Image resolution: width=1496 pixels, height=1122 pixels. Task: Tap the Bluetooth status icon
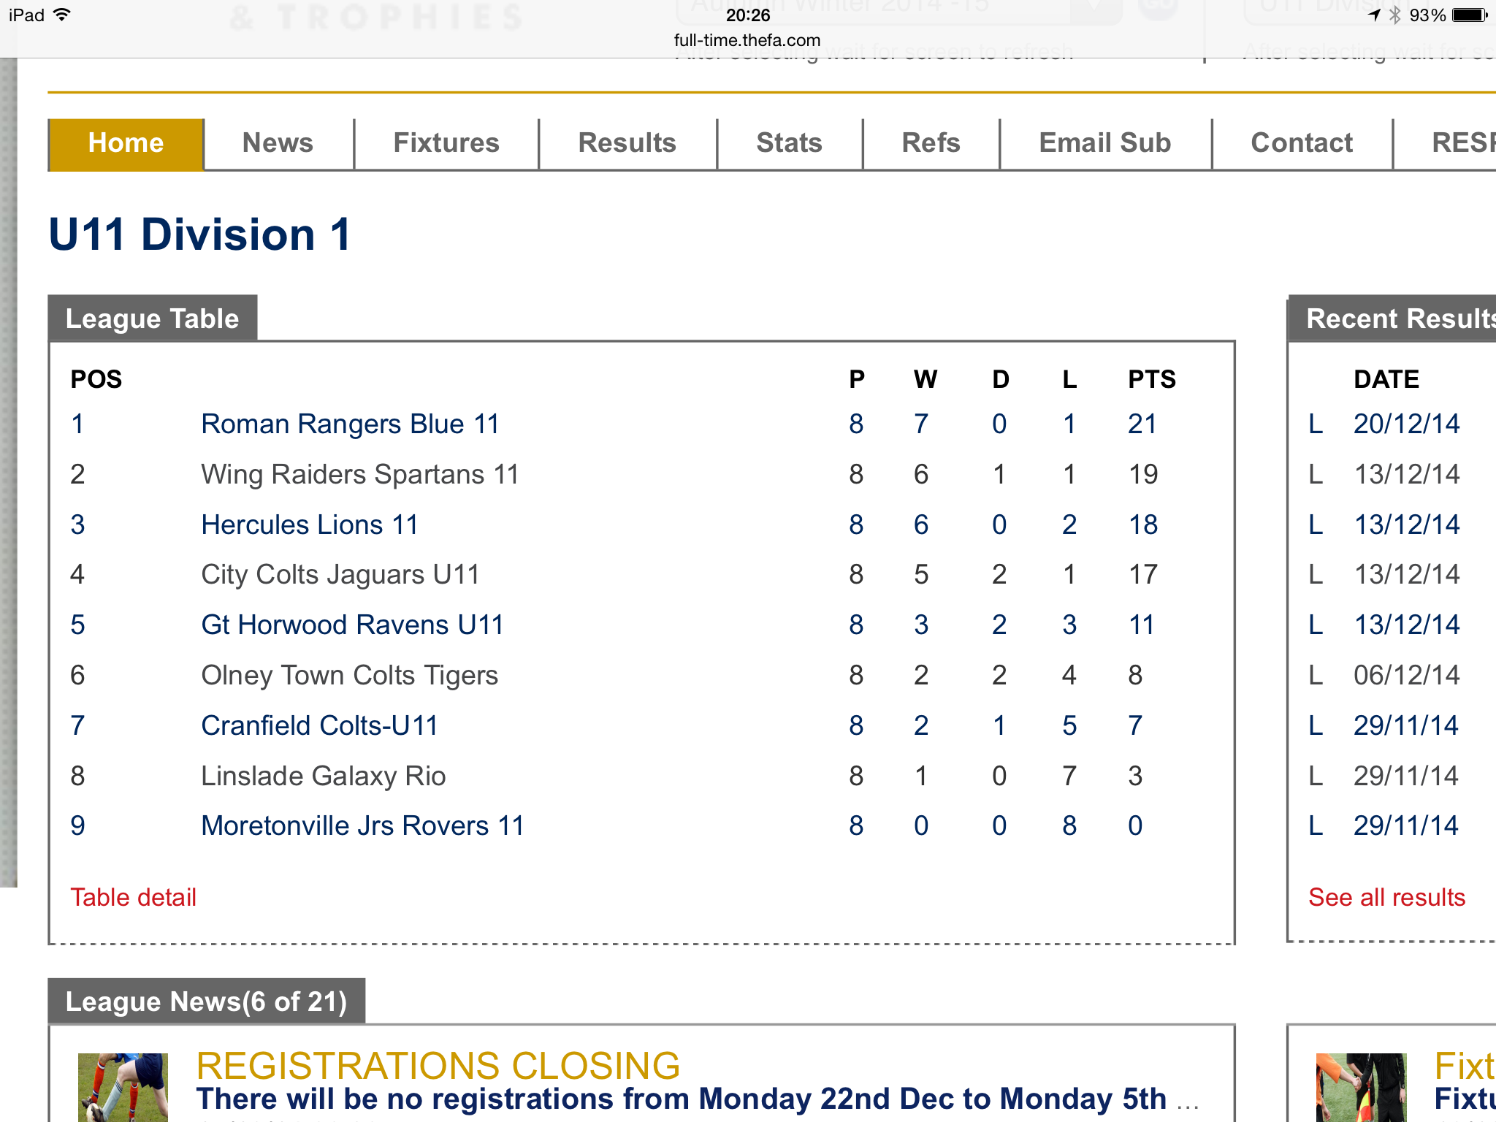pos(1394,15)
